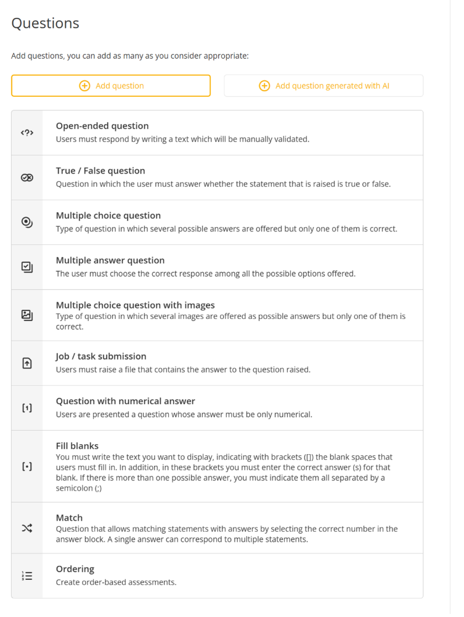Choose the True / False question option

pyautogui.click(x=100, y=171)
